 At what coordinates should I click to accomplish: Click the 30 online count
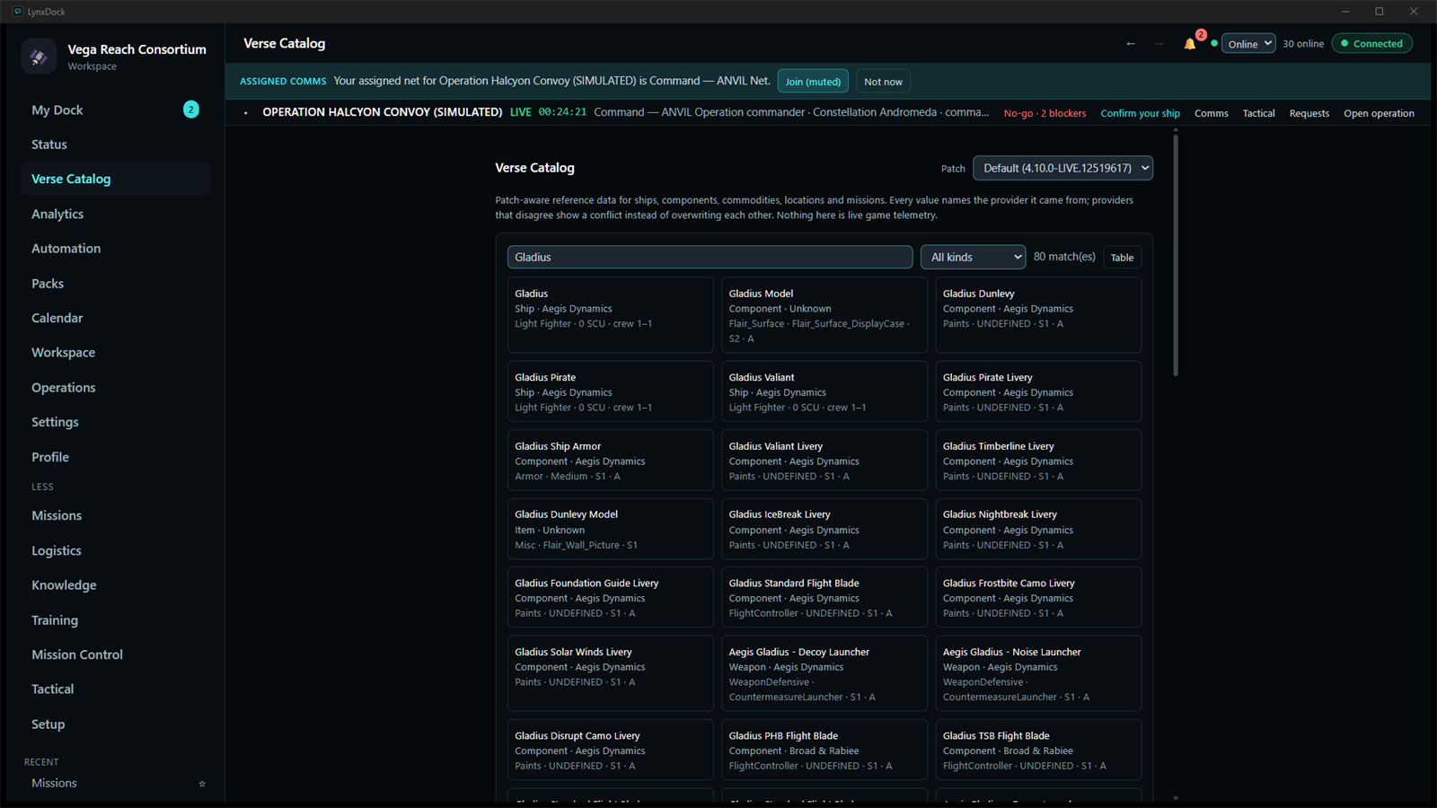click(x=1303, y=44)
